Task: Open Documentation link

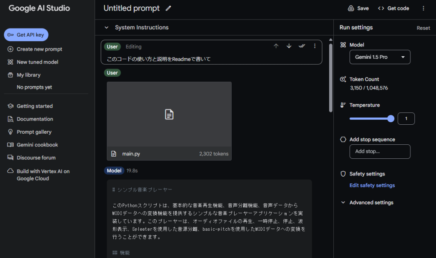Action: coord(30,119)
